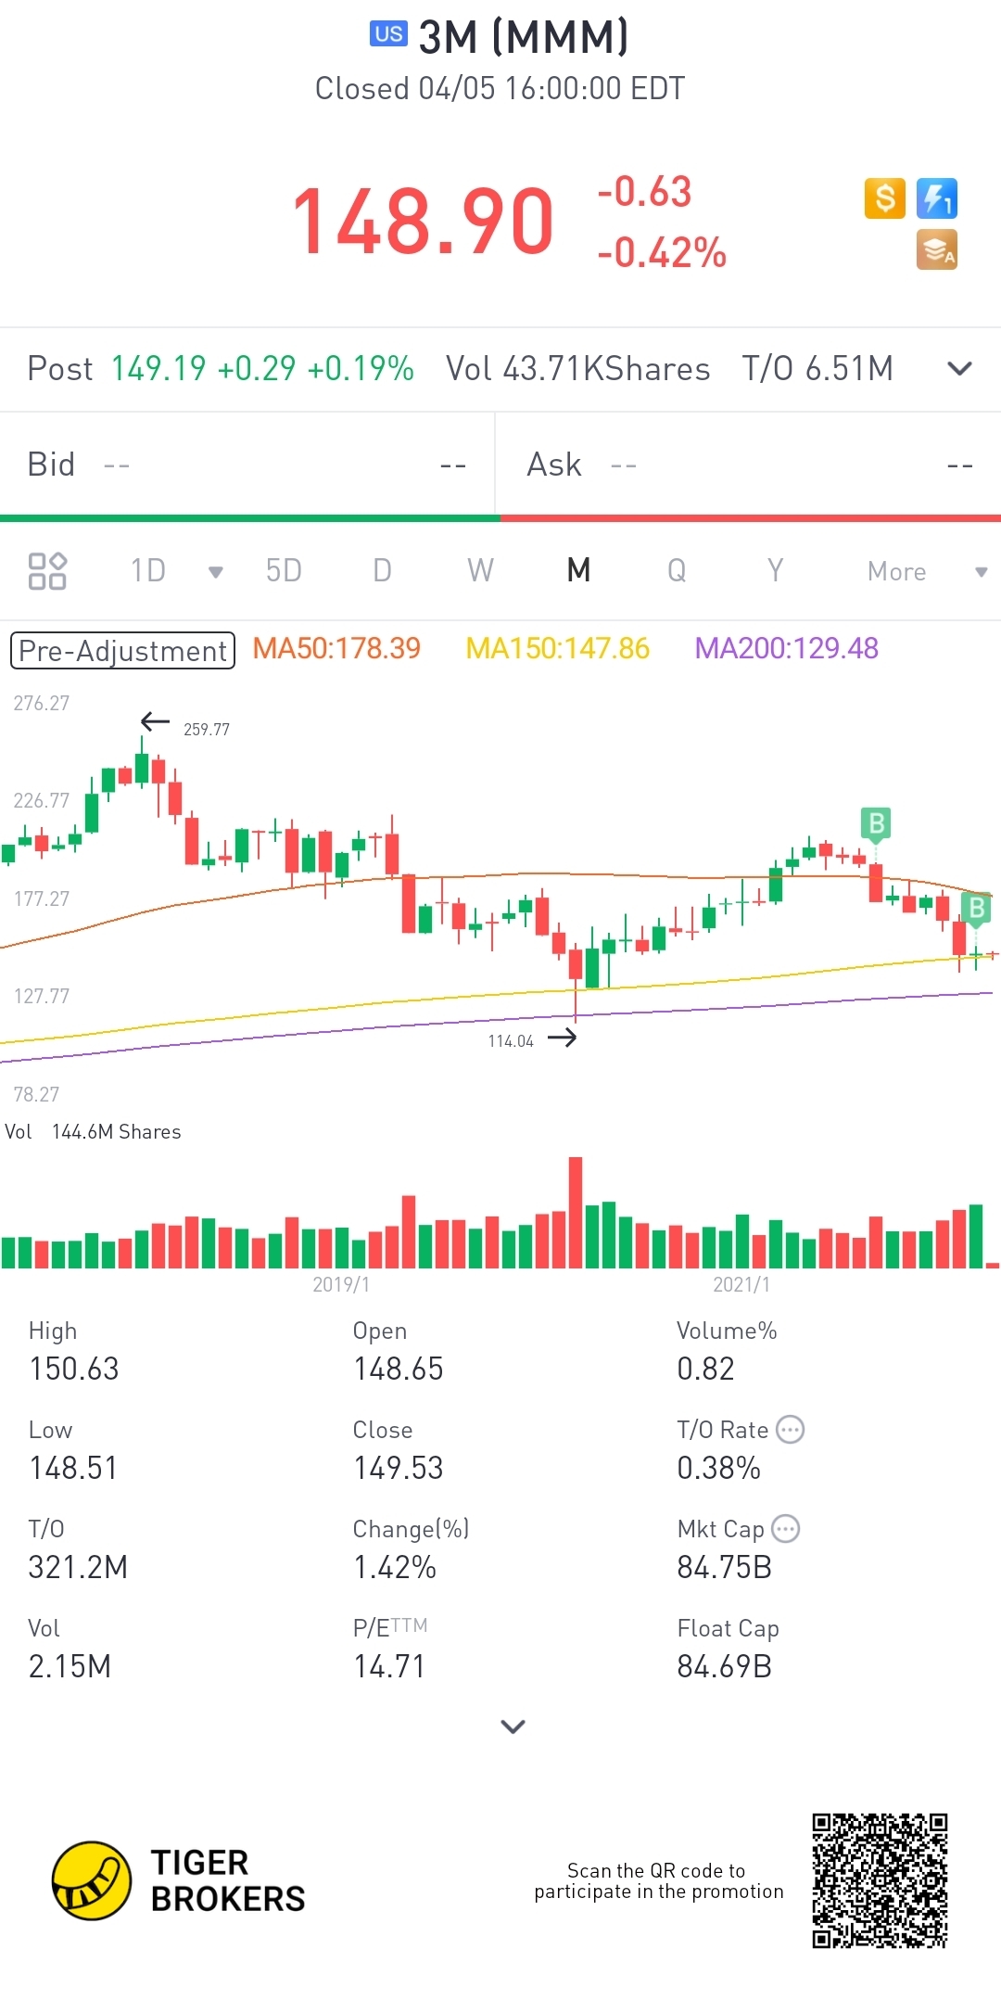Select the 1D chart tab
Viewport: 1001px width, 2000px height.
(x=148, y=570)
